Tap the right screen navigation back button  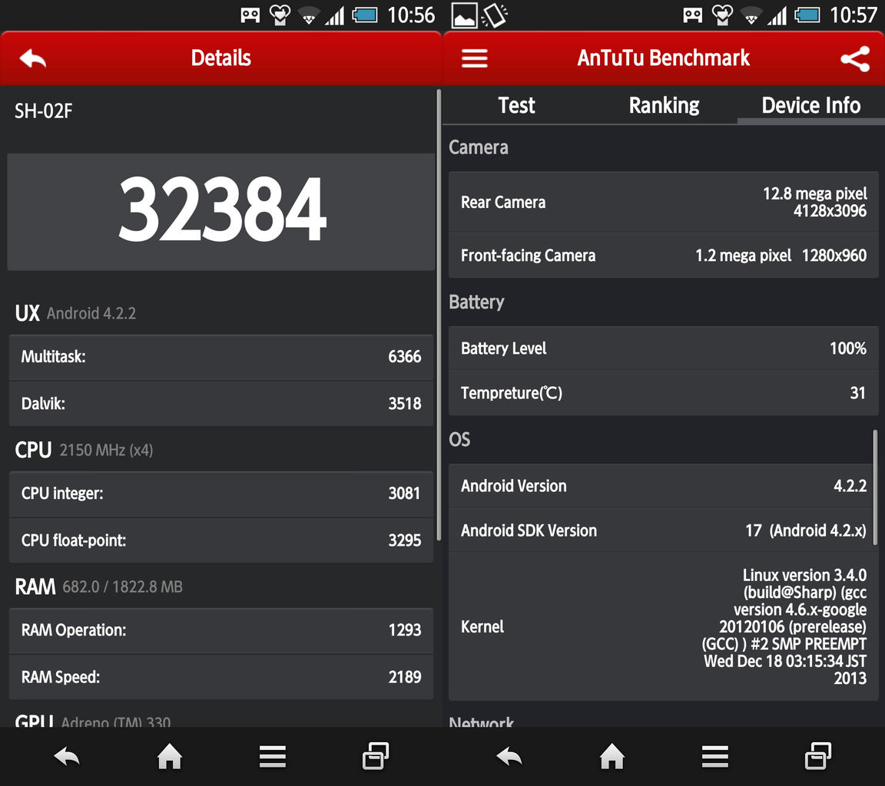(509, 756)
